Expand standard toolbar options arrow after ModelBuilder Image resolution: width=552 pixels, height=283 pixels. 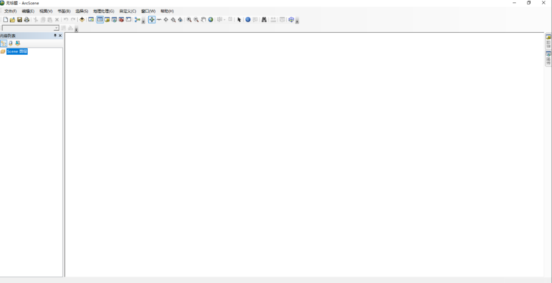point(143,21)
